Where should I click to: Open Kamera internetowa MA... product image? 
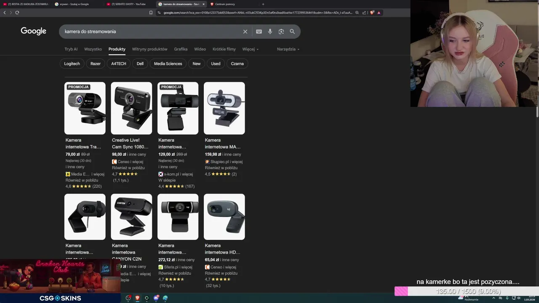coord(224,108)
